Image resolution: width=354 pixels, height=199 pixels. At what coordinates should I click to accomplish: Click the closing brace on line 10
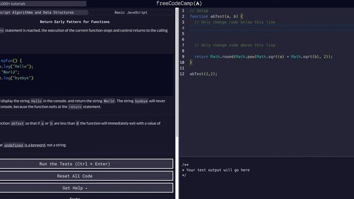[191, 62]
